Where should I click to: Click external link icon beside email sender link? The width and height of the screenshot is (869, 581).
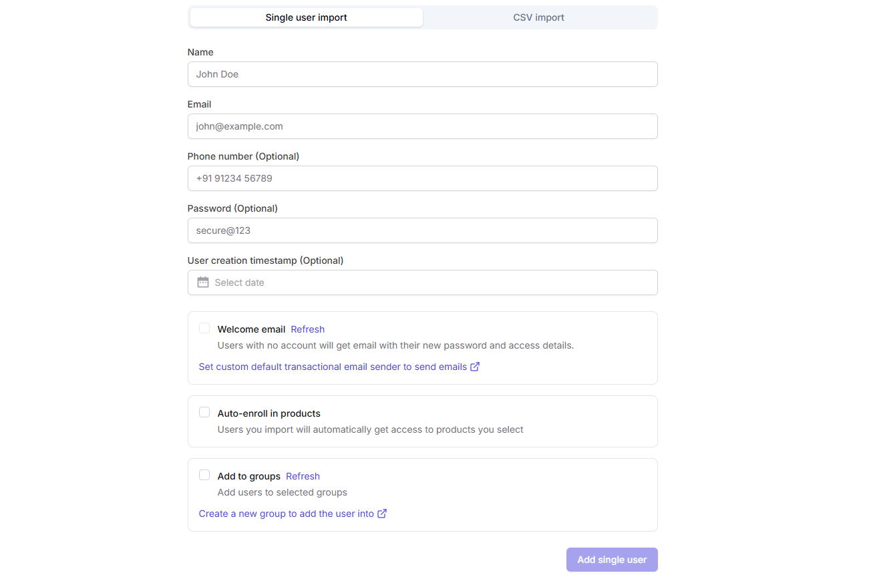click(x=475, y=367)
